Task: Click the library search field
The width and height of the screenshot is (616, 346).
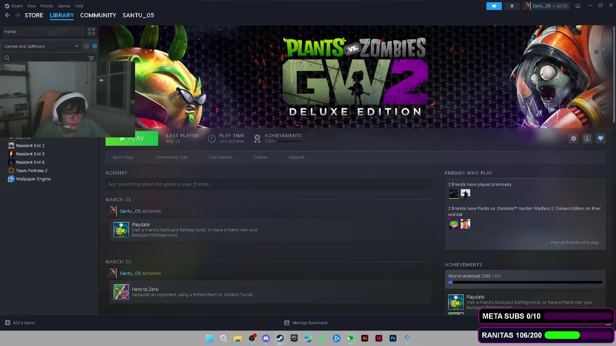Action: (48, 58)
